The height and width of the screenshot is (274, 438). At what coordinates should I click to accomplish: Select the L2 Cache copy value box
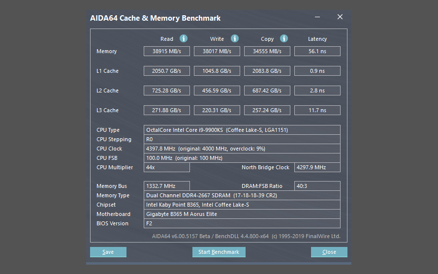click(x=267, y=91)
